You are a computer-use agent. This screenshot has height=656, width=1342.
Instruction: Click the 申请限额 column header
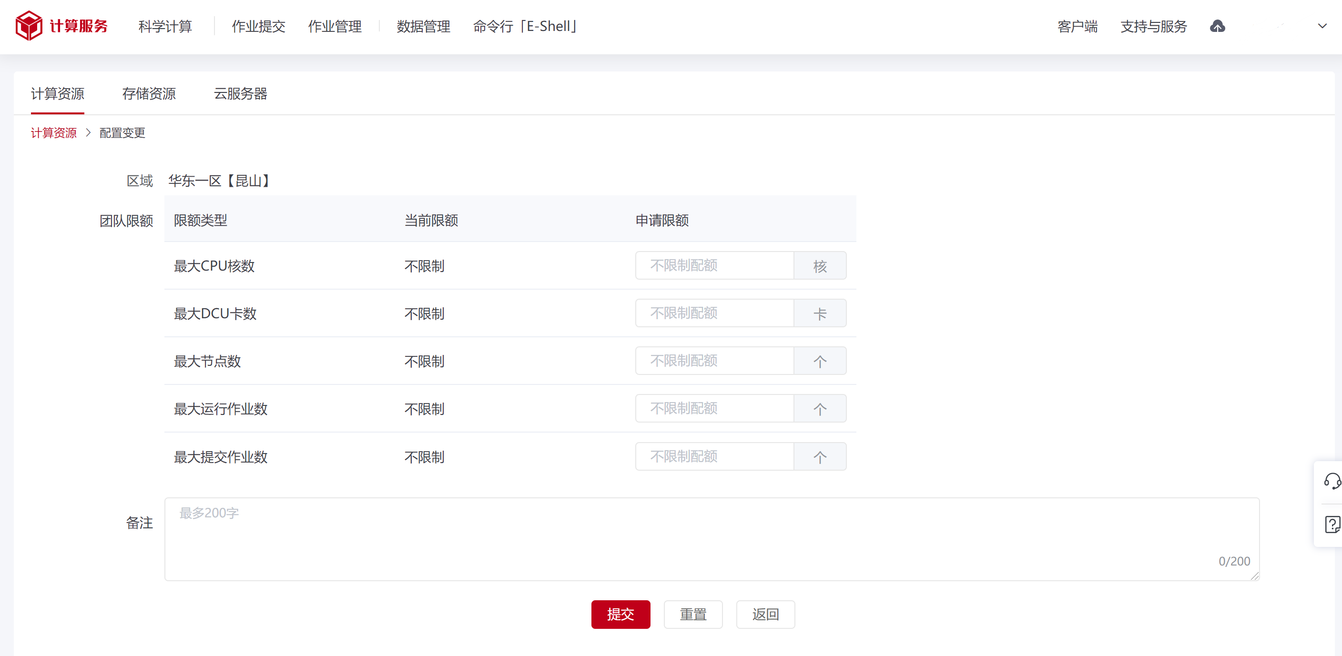(x=662, y=220)
